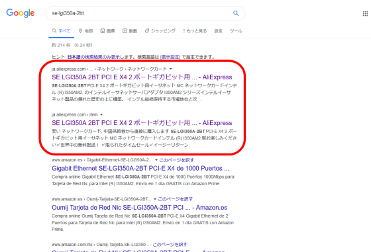Click このページを訳す for amazon.com.mx result
Image resolution: width=371 pixels, height=252 pixels.
coord(170,245)
